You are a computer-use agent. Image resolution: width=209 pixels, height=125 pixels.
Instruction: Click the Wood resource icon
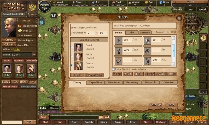tap(54, 2)
